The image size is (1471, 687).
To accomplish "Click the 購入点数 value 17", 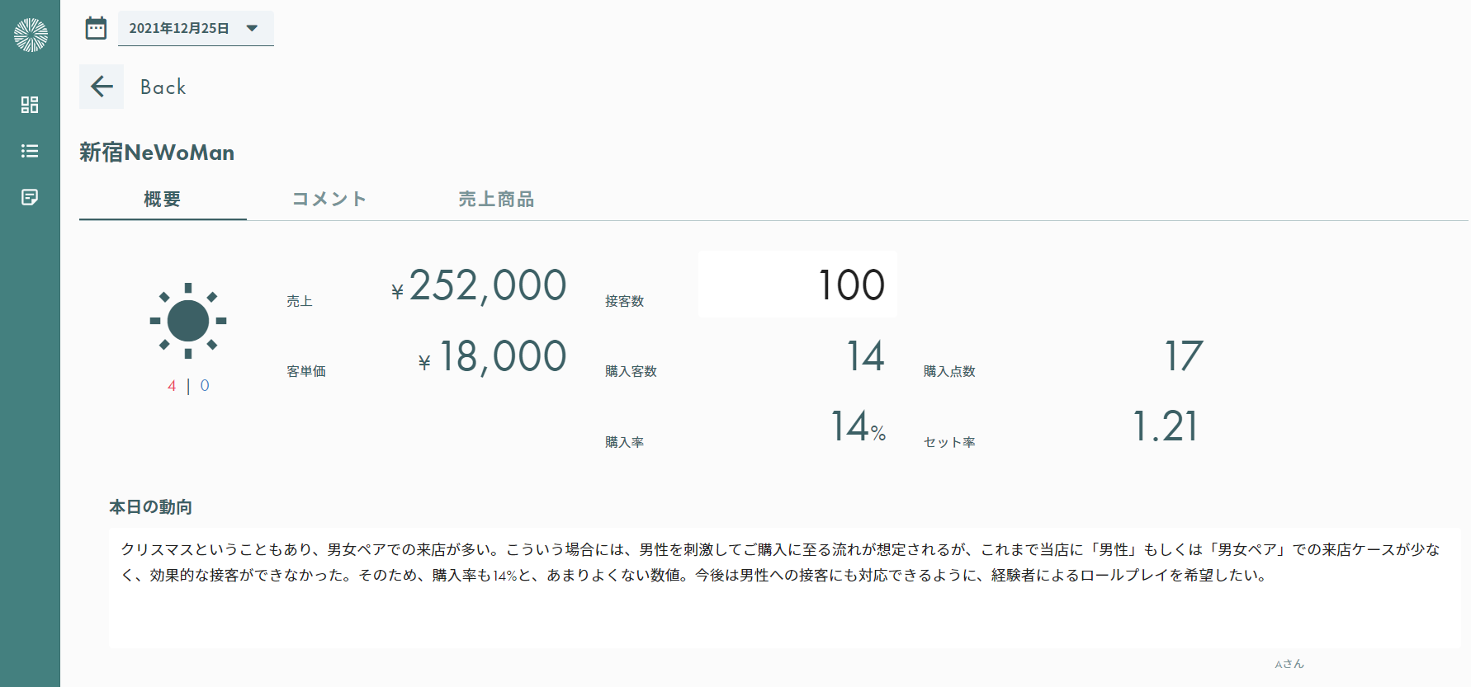I will click(x=1184, y=356).
